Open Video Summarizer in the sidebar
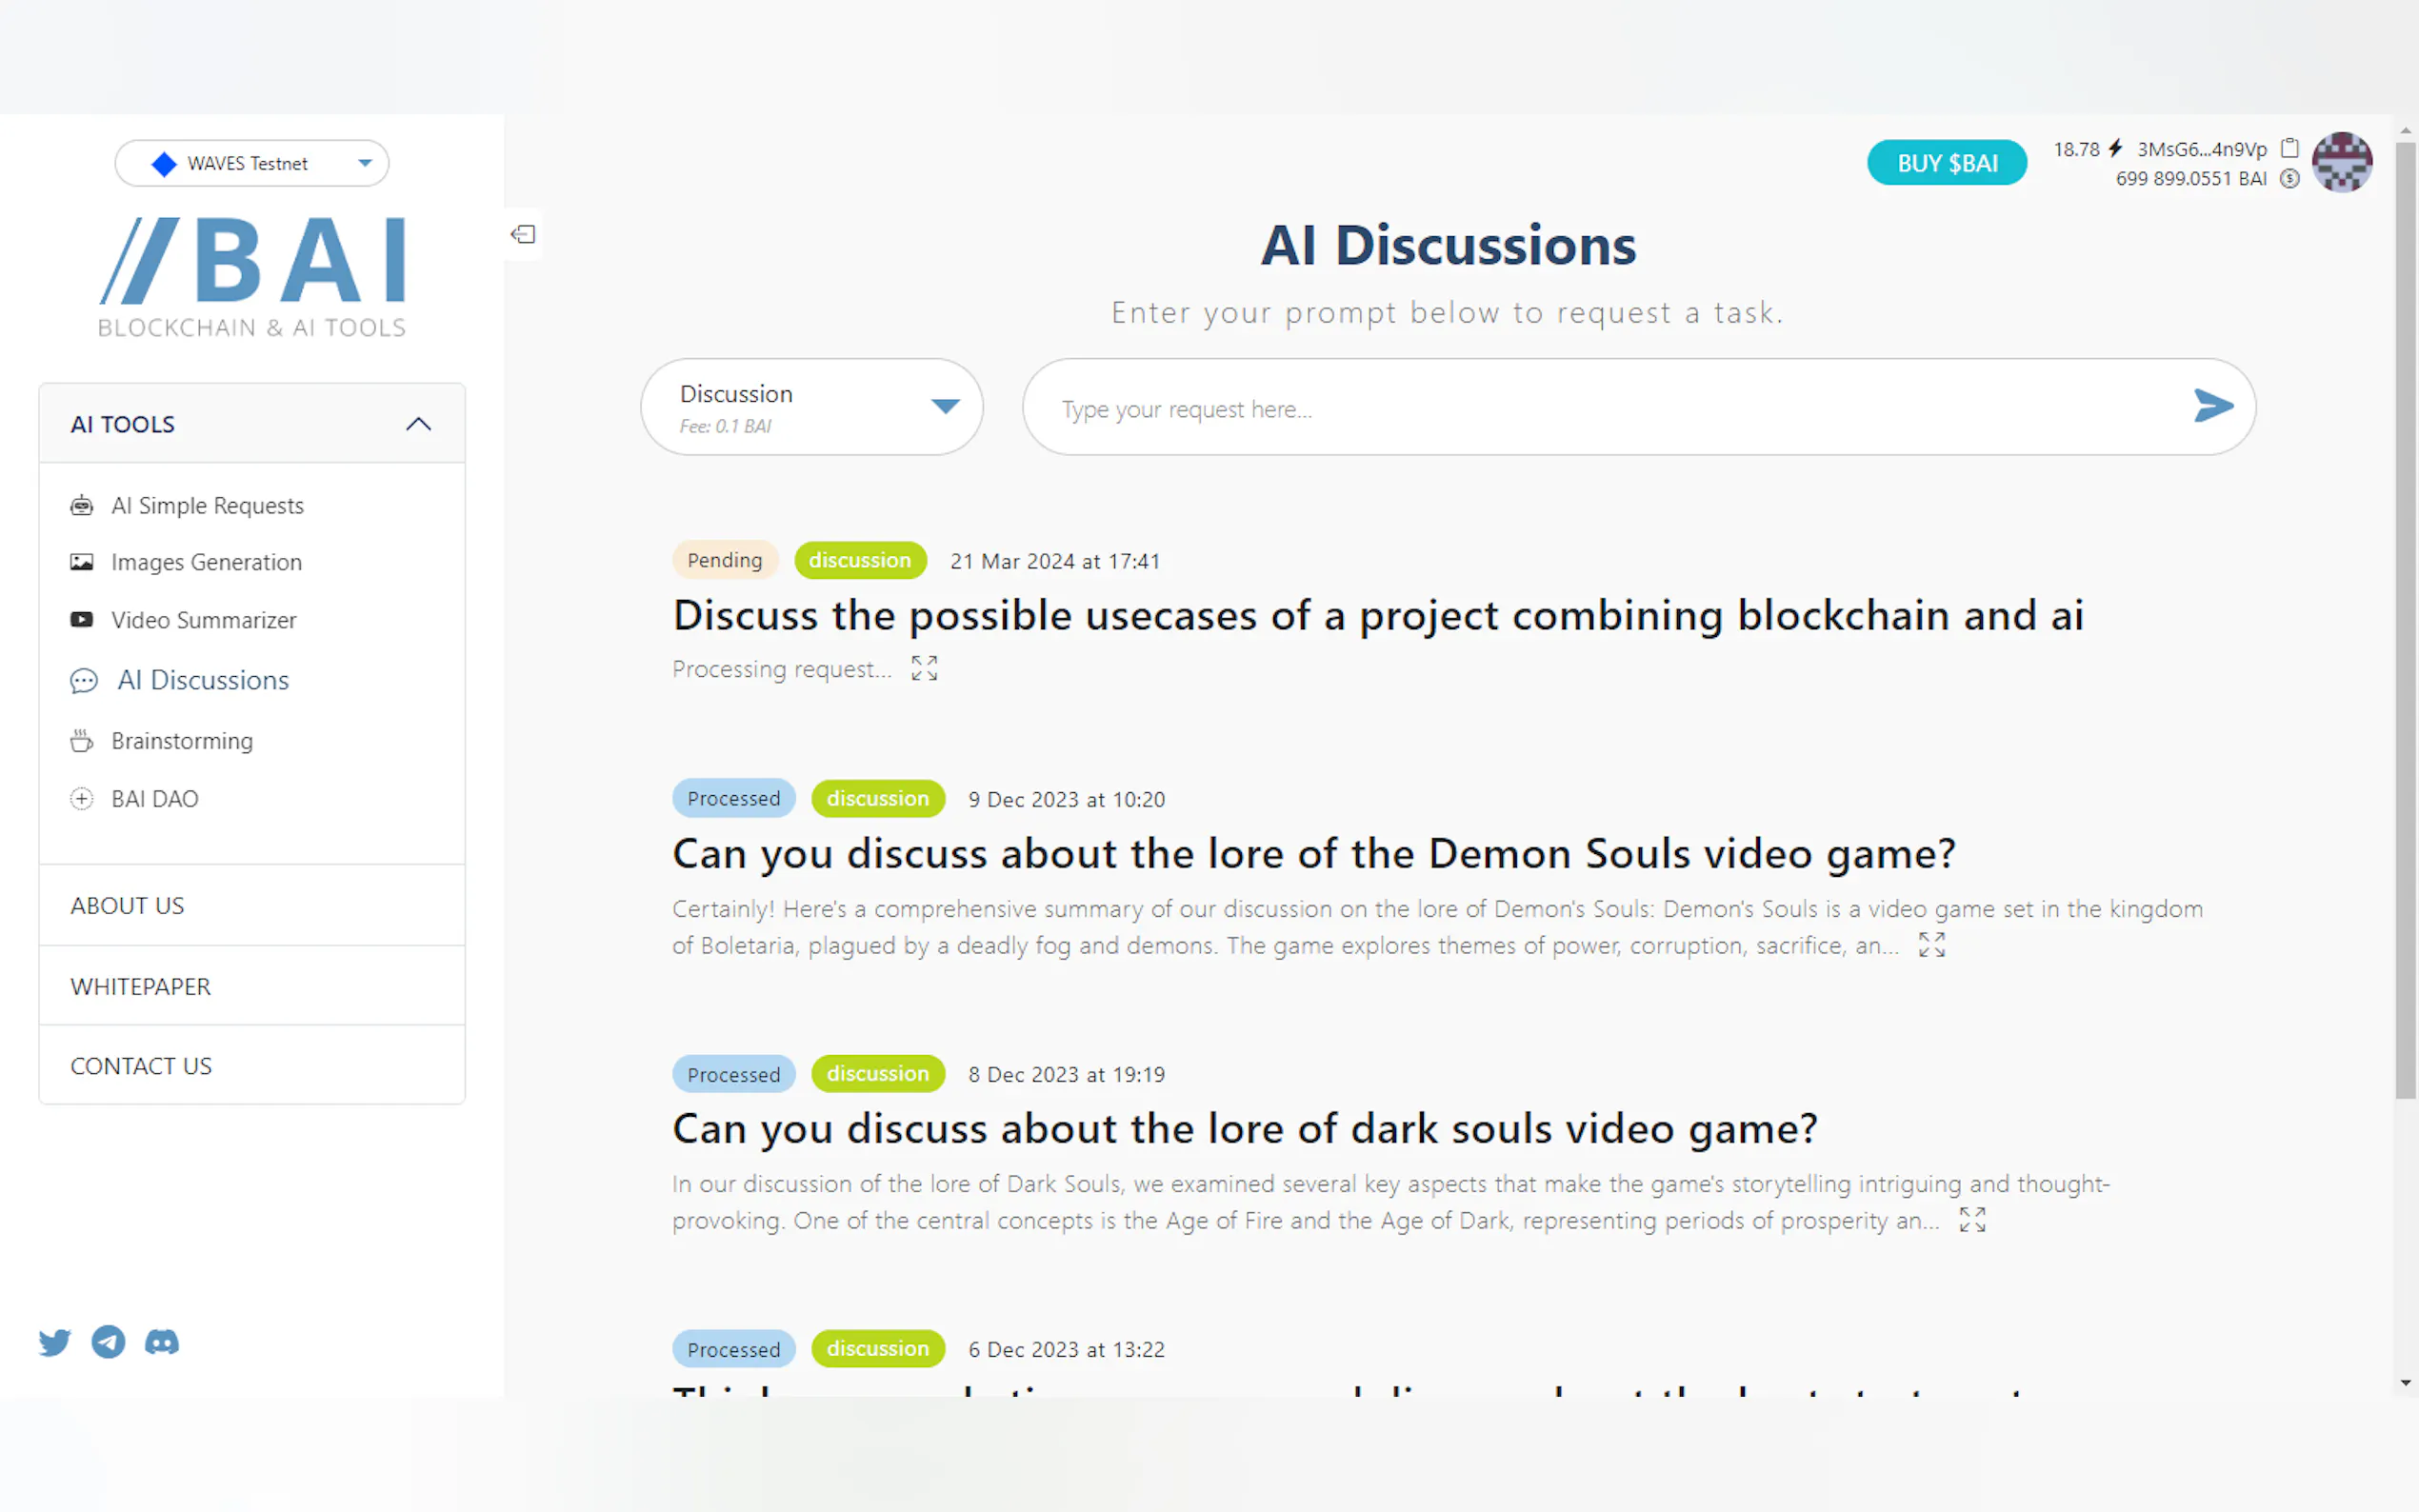Image resolution: width=2419 pixels, height=1512 pixels. 203,620
